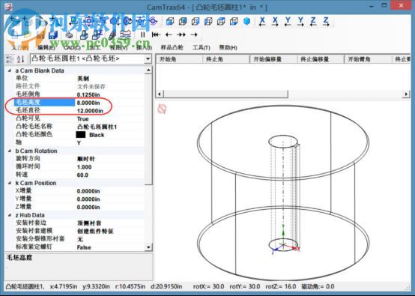Toggle the 标准紧定螺钉 False value
Viewport: 415px width, 296px height.
click(84, 247)
